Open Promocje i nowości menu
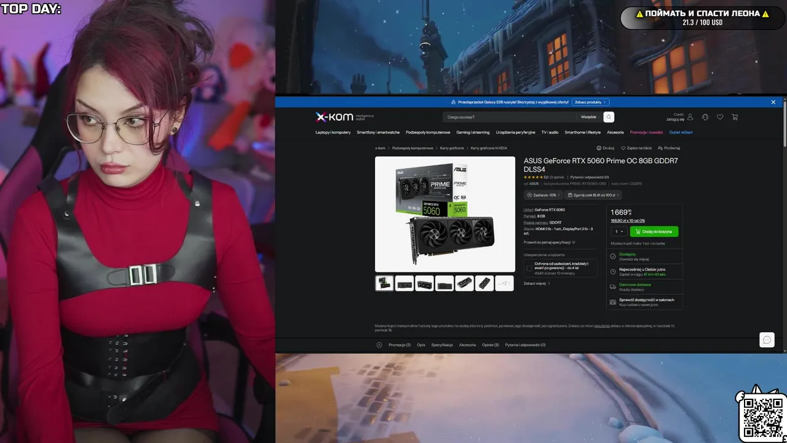 click(646, 132)
